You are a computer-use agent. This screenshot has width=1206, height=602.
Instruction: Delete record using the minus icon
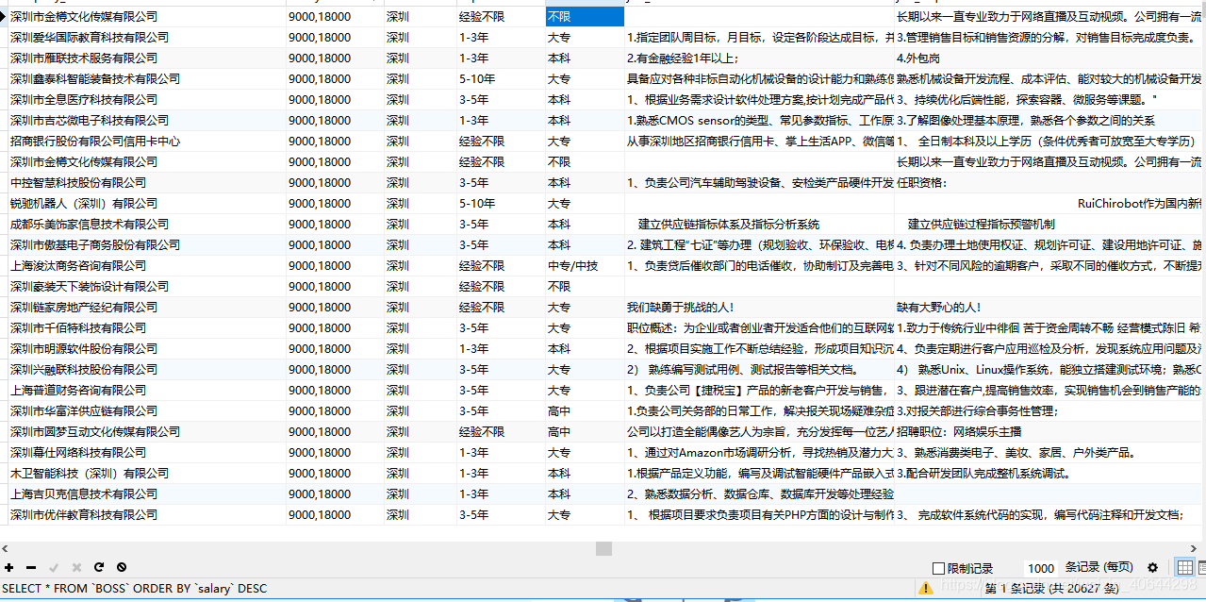click(x=31, y=567)
